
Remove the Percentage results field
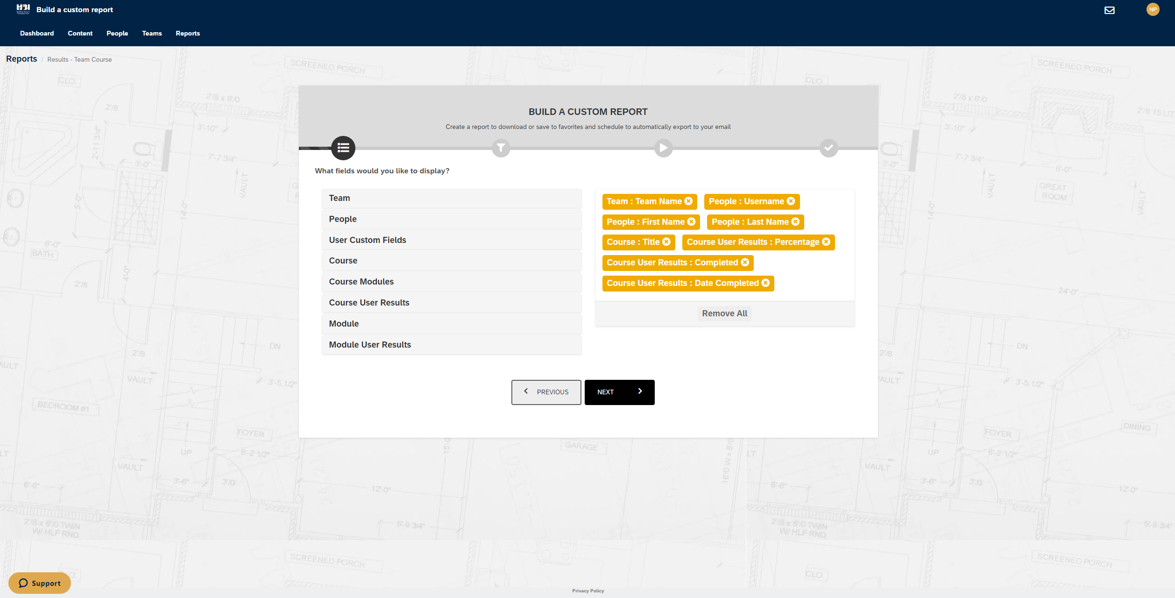click(x=826, y=242)
